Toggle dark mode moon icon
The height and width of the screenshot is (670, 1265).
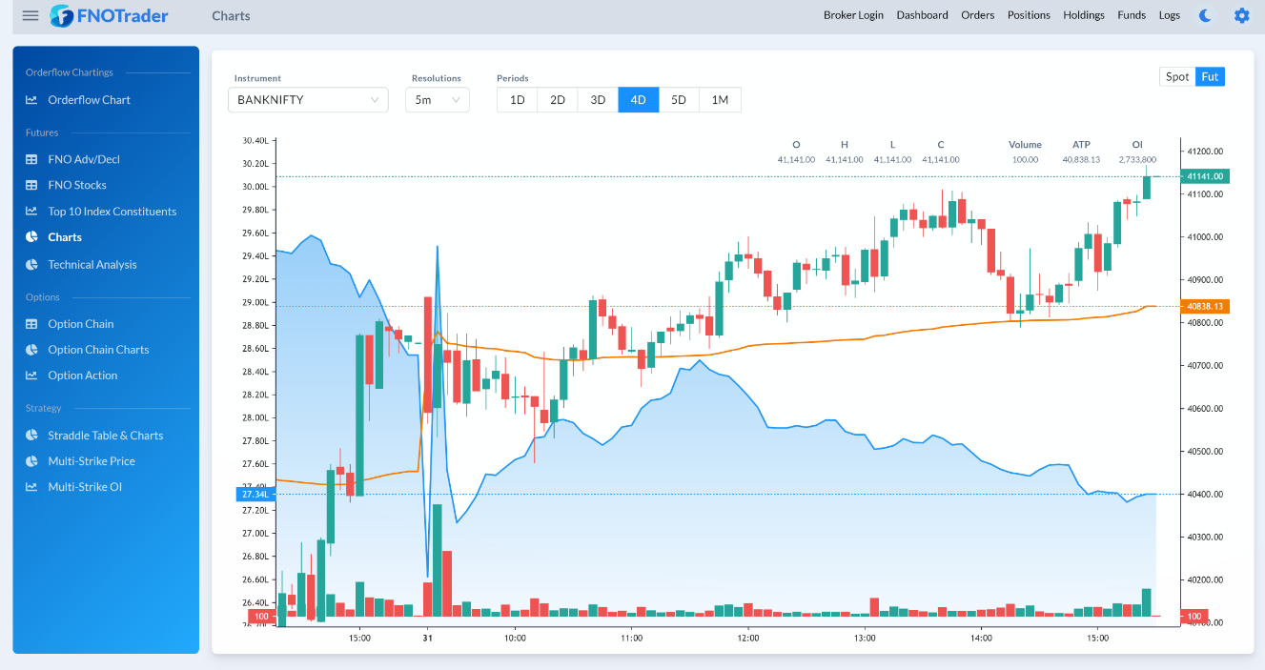1206,15
